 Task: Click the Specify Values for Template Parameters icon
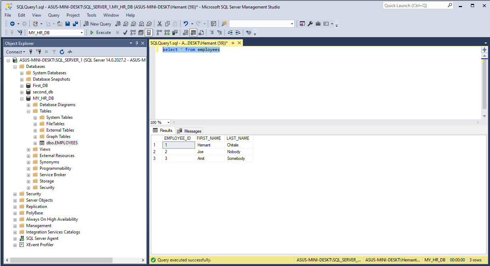tap(249, 33)
